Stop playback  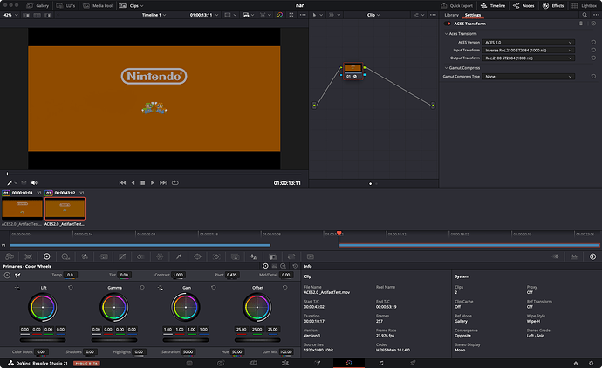[x=143, y=182]
